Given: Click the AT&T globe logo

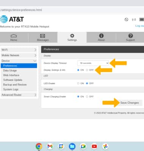Looking at the screenshot, I should click(4, 19).
